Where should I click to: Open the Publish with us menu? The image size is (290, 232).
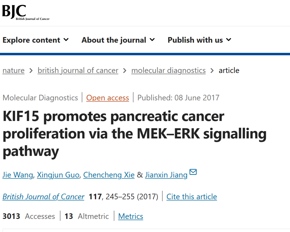(x=200, y=40)
